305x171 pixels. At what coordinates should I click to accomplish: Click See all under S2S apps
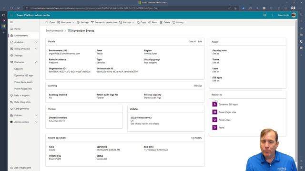[215, 81]
